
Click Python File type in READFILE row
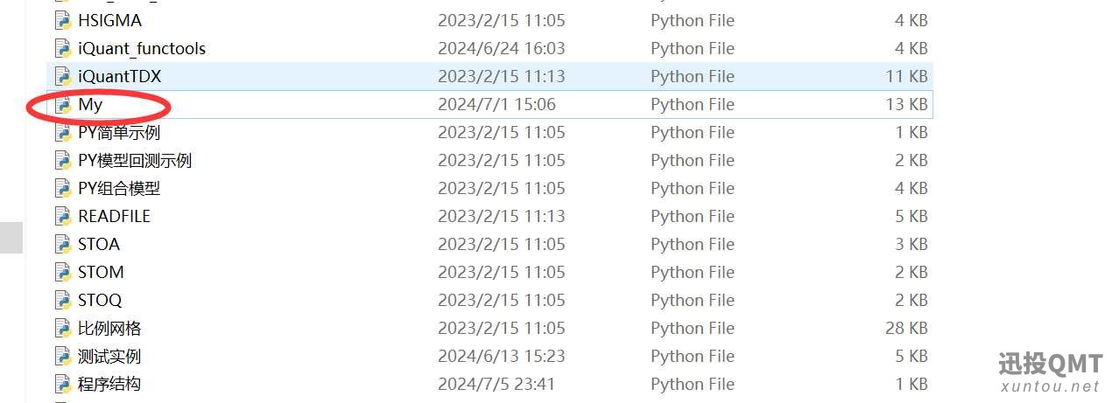(693, 216)
